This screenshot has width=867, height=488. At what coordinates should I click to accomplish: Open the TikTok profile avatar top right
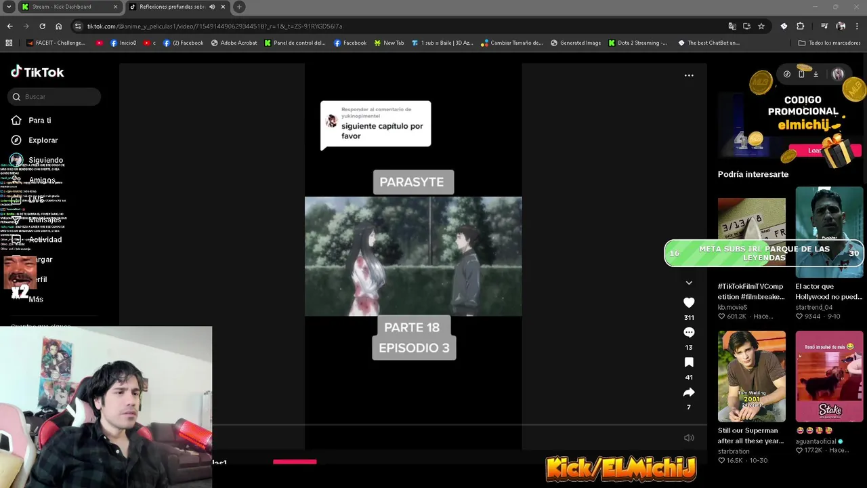838,75
